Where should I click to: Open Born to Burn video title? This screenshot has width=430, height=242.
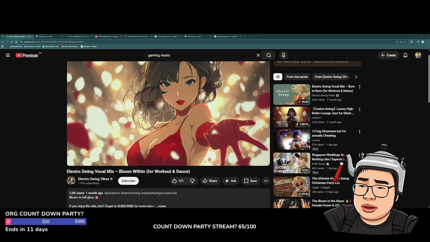click(x=333, y=89)
